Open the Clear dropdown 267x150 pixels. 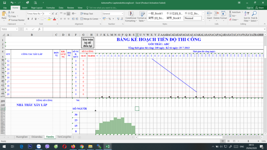point(233,20)
